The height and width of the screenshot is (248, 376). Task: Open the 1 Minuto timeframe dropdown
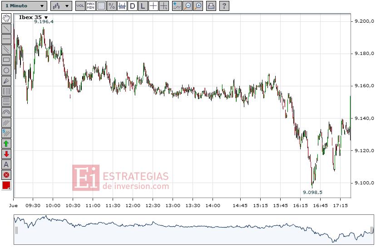coord(24,6)
